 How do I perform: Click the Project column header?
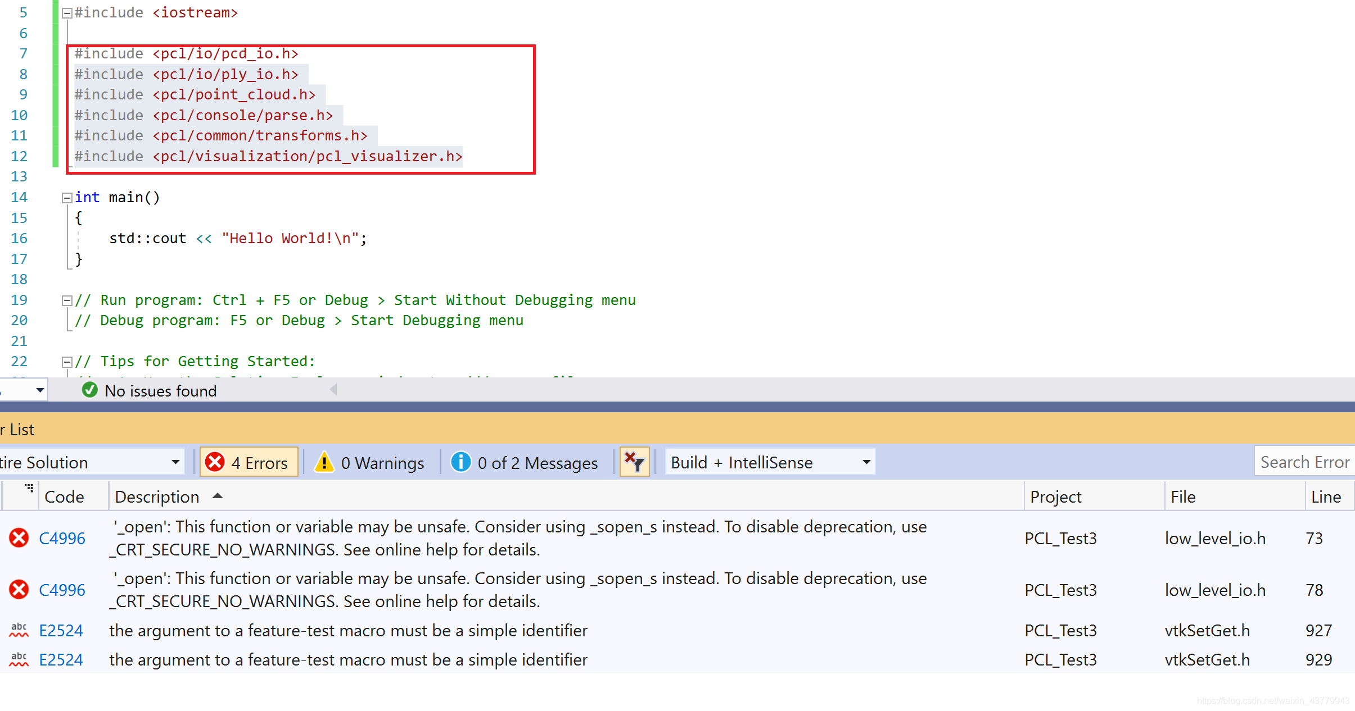coord(1055,496)
